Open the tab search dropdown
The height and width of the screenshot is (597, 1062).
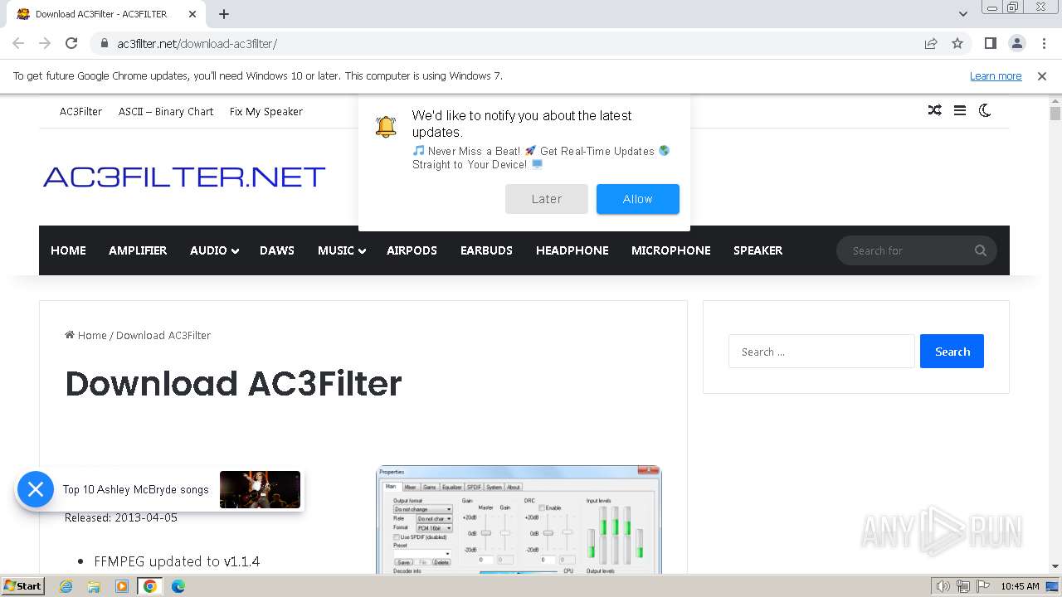[963, 14]
